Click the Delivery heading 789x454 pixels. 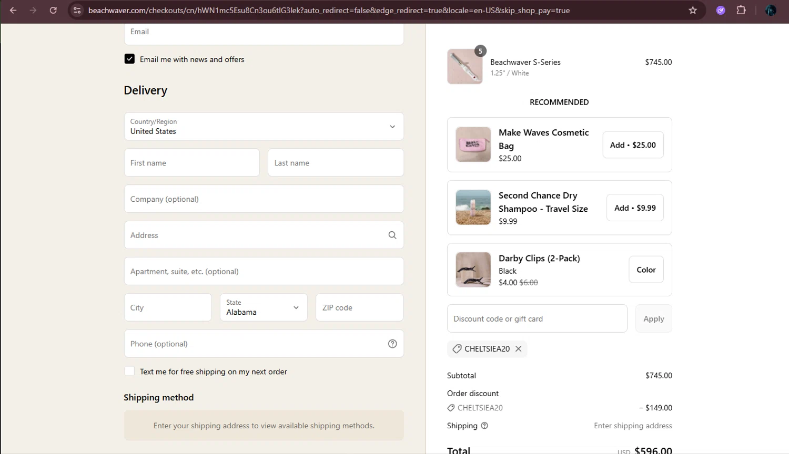[x=146, y=90]
